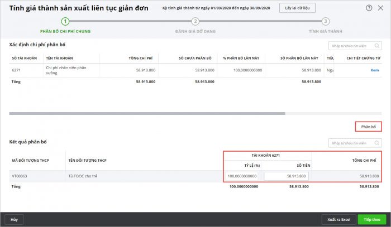391x227 pixels.
Task: Jump to step 3 circle icon
Action: [x=326, y=21]
